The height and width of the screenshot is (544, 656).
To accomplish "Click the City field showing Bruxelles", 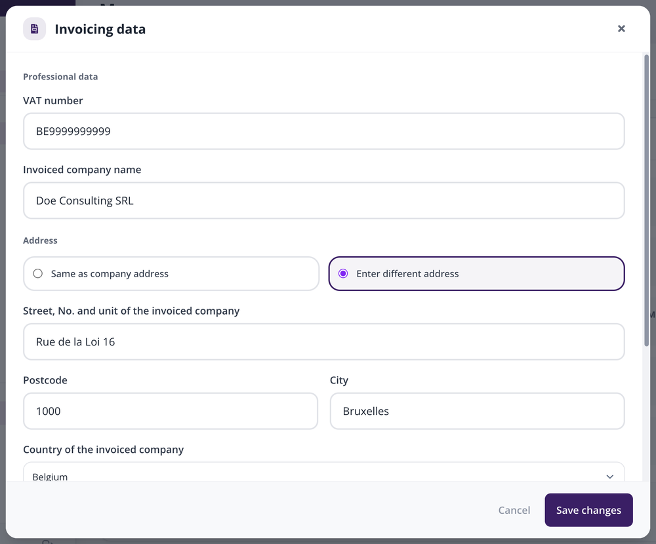I will coord(477,411).
